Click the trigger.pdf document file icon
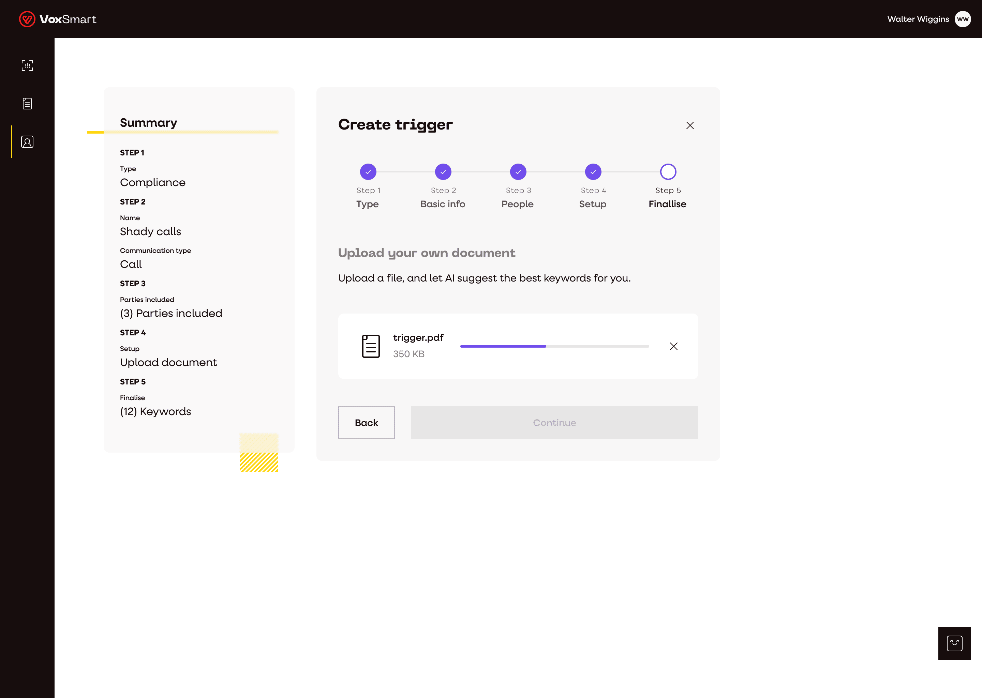 (x=371, y=346)
